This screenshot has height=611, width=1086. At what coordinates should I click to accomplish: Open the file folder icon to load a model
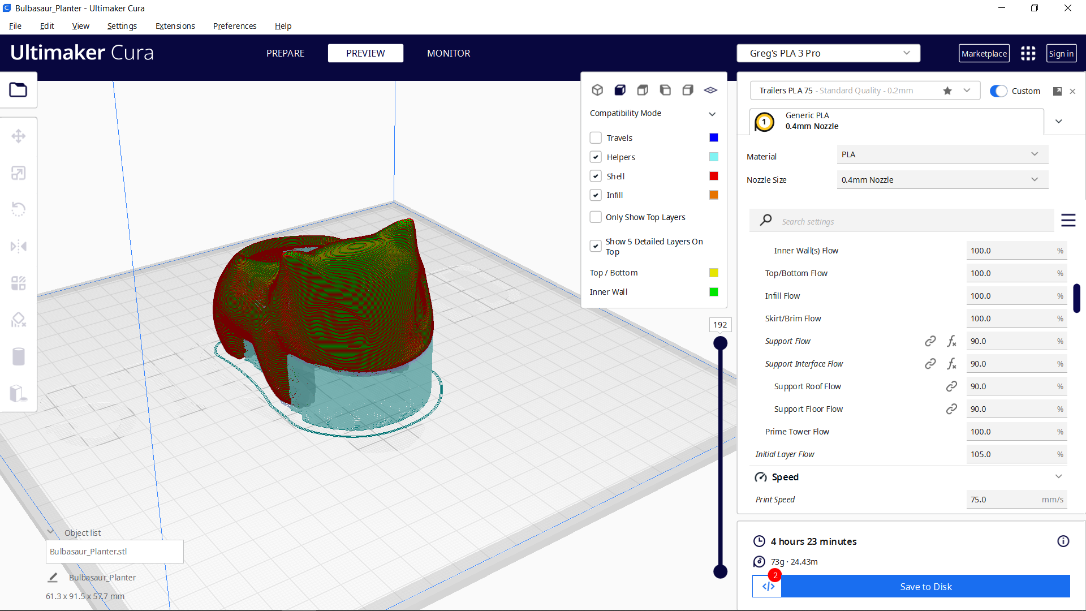coord(19,89)
